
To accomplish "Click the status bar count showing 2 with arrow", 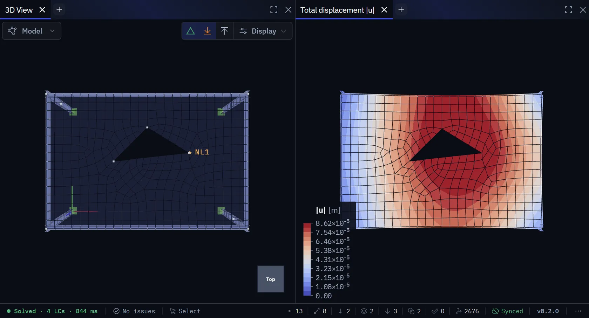I will pos(344,311).
